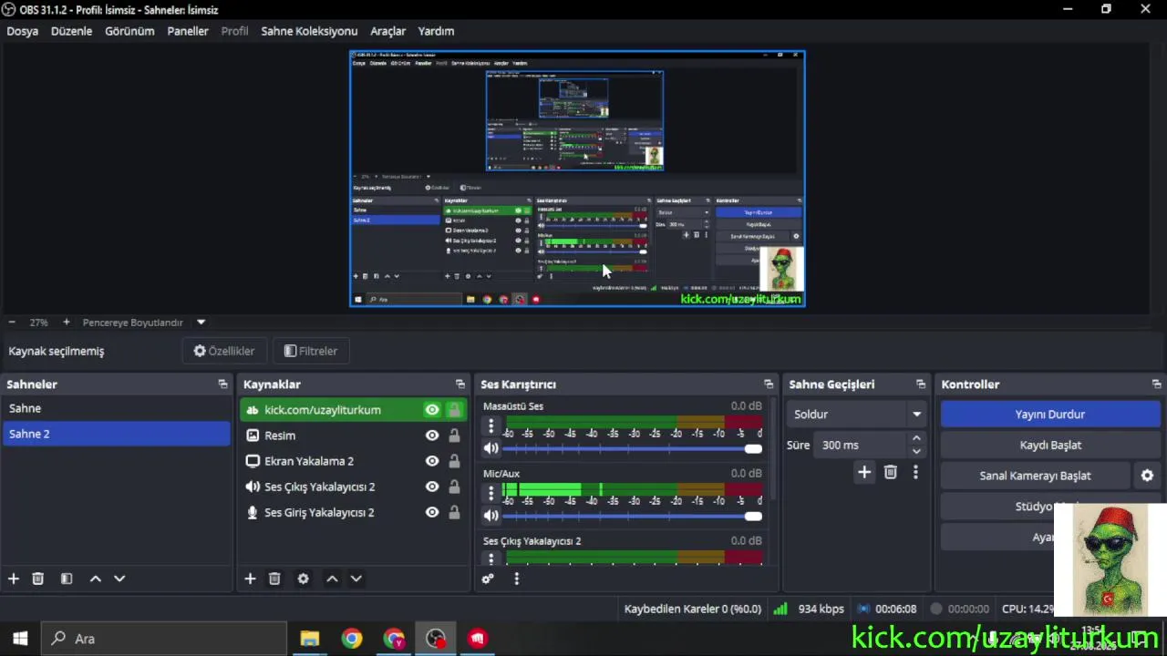The width and height of the screenshot is (1167, 656).
Task: Click Sanal Kamerayı Başlat button
Action: tap(1036, 476)
